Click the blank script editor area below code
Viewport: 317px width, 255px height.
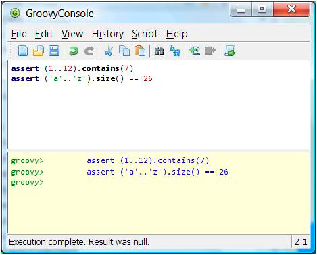pos(159,116)
